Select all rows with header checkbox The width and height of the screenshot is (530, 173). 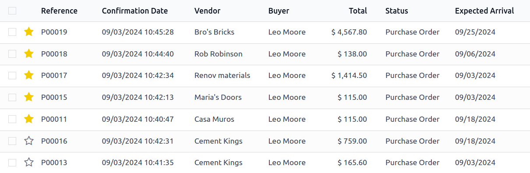12,11
